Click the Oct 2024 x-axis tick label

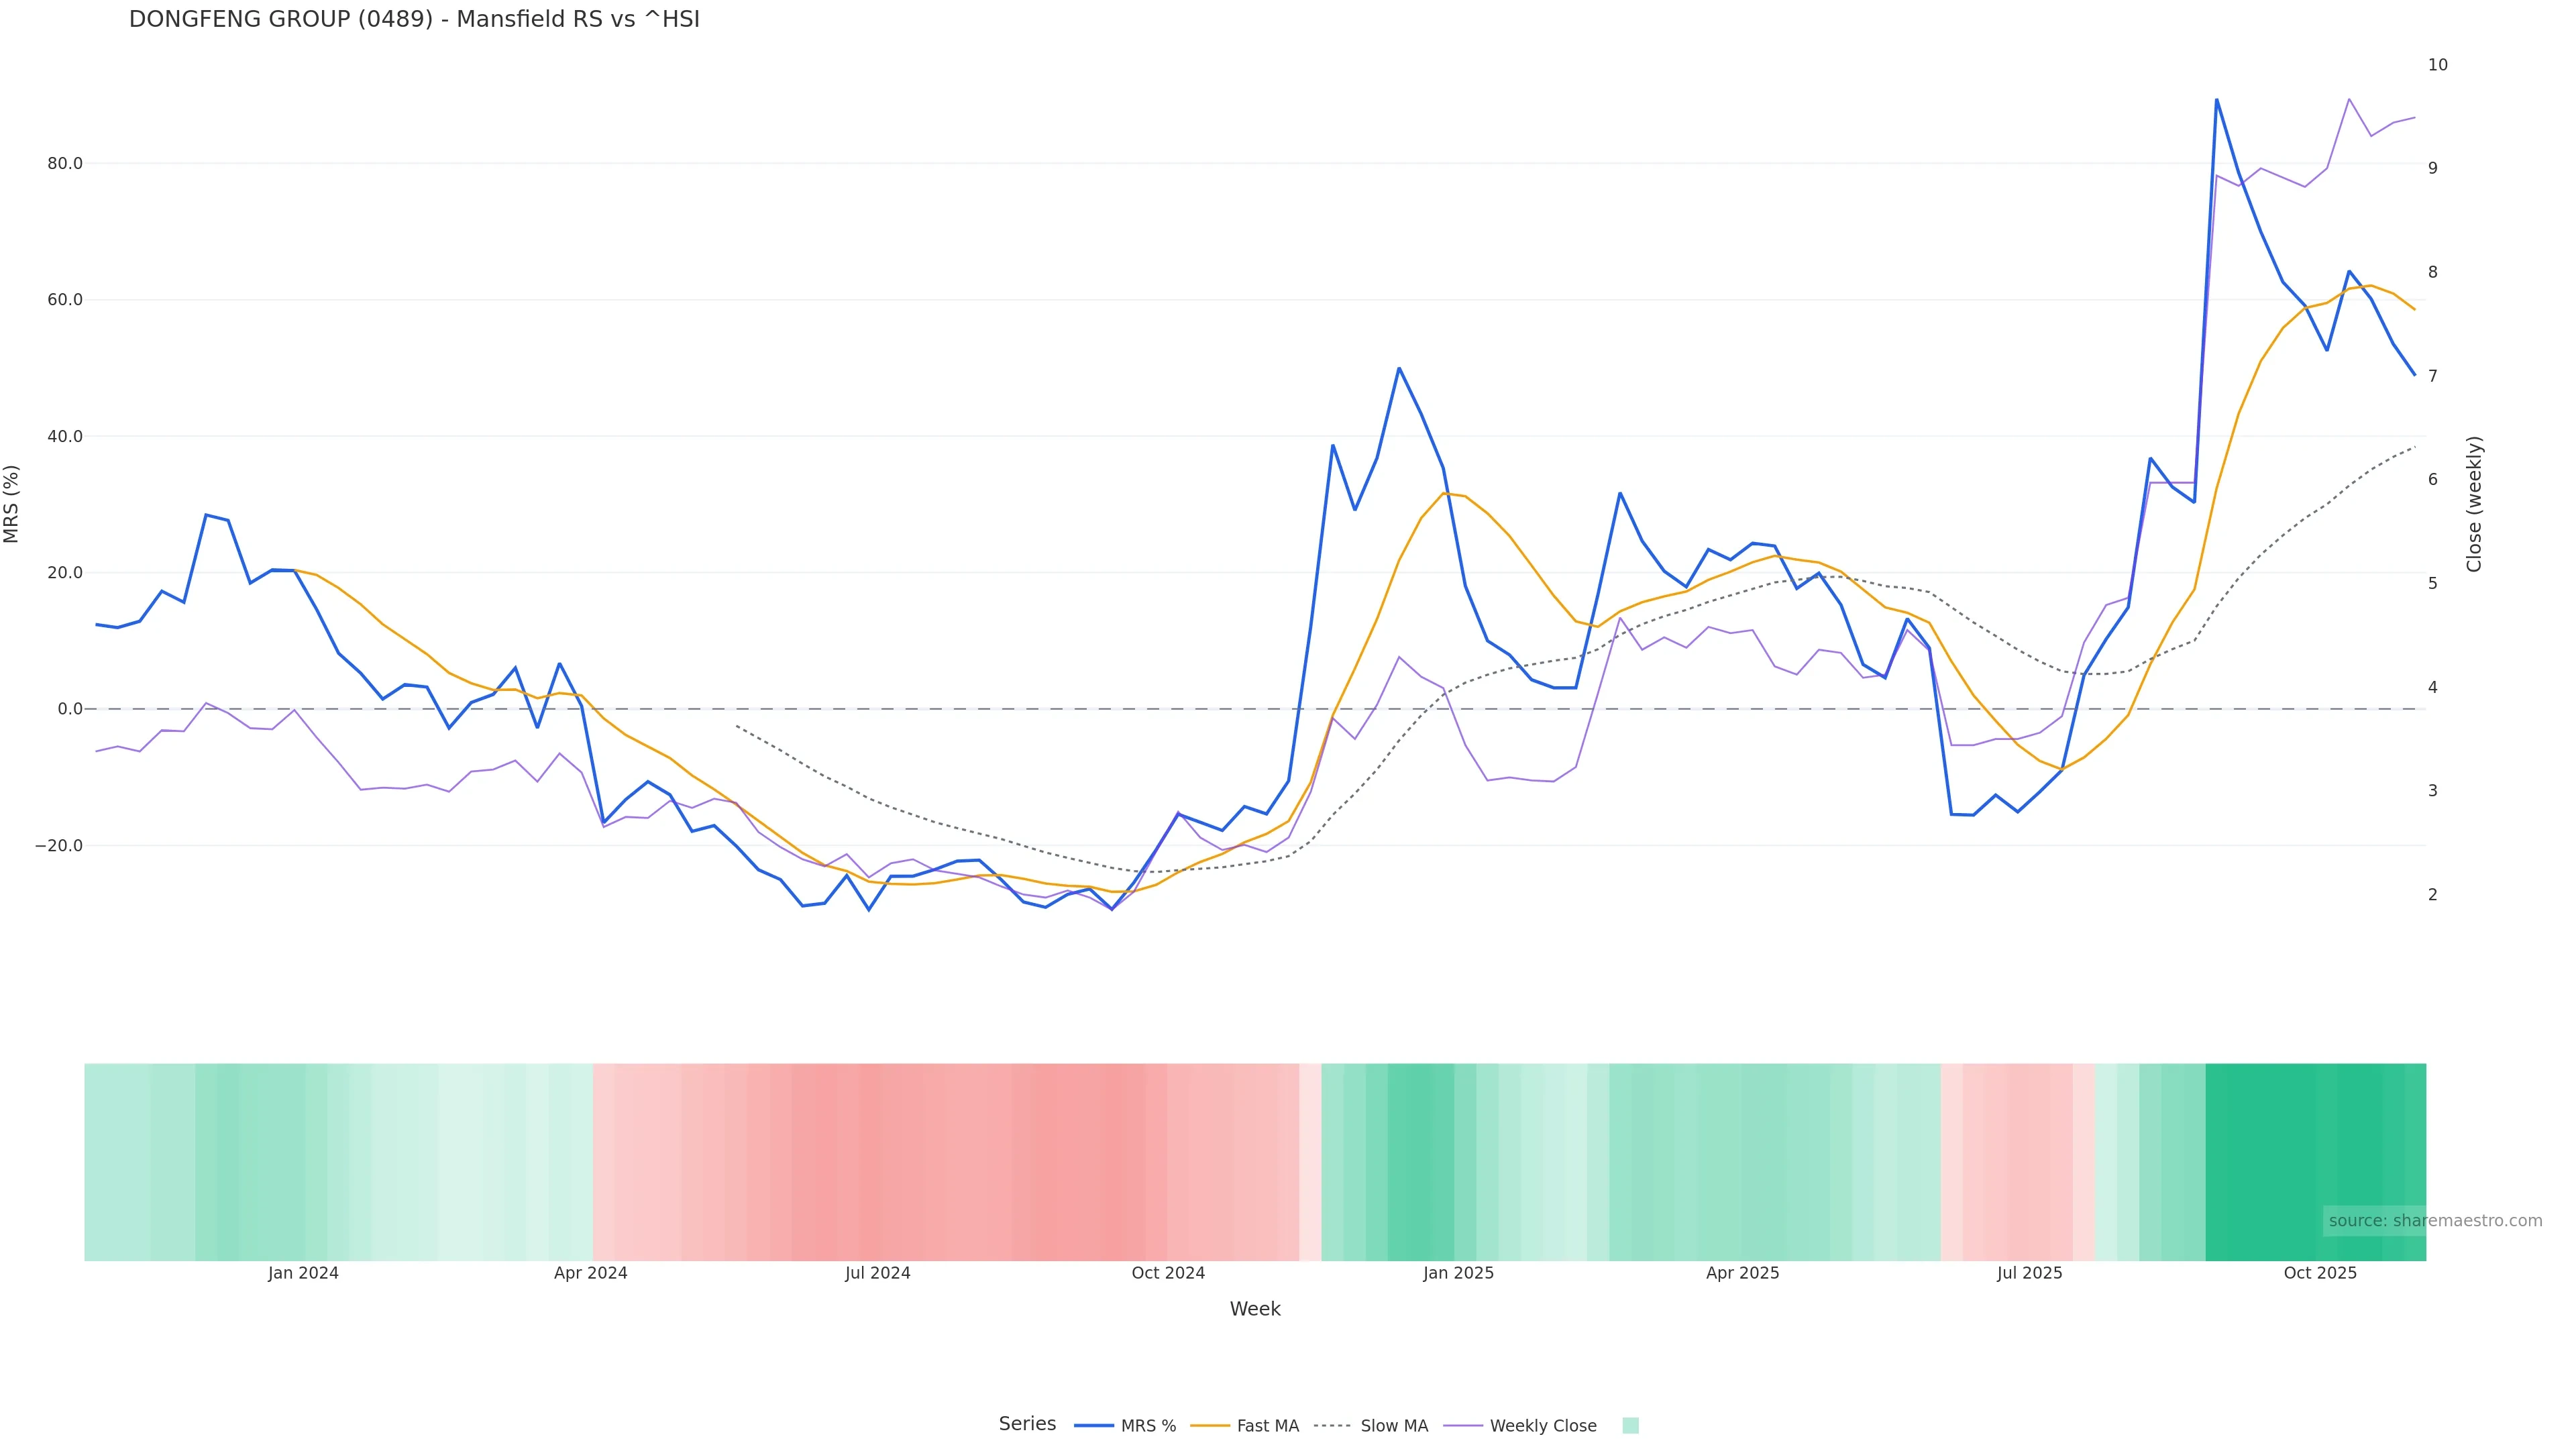click(x=1168, y=1273)
